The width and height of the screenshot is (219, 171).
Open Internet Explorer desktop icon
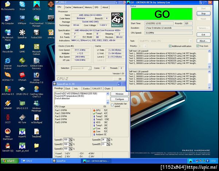[8, 64]
